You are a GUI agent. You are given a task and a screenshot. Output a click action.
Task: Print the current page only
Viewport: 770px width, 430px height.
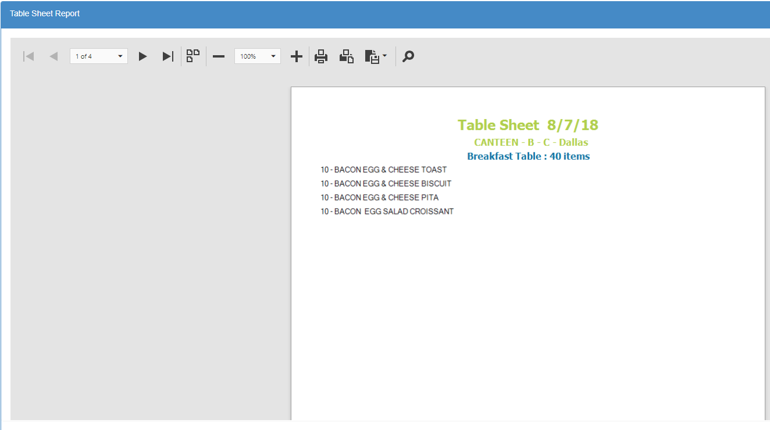347,56
